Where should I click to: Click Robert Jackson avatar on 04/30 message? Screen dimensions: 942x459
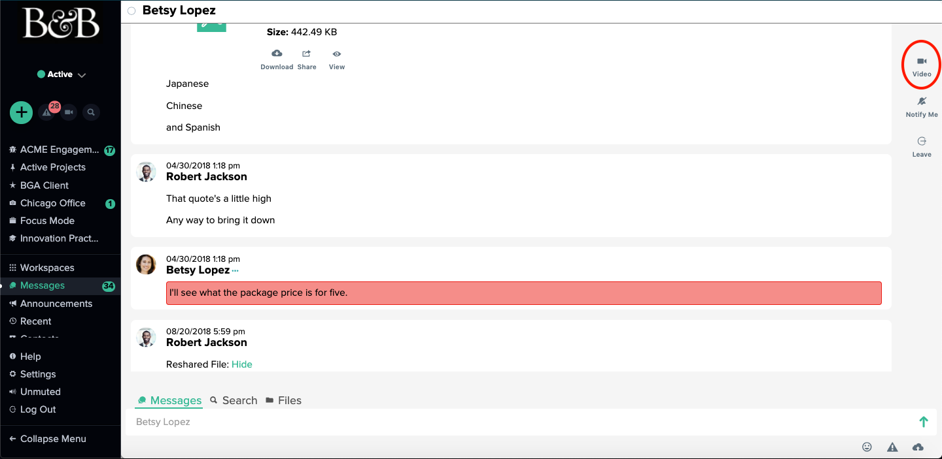(x=146, y=172)
